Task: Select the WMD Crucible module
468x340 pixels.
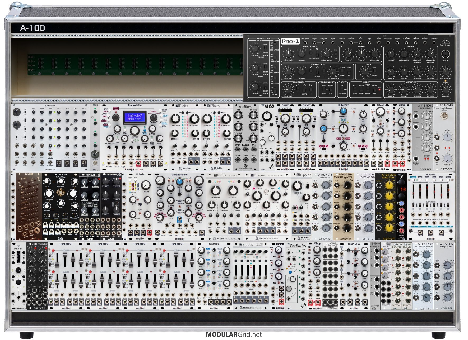Action: tap(111, 207)
